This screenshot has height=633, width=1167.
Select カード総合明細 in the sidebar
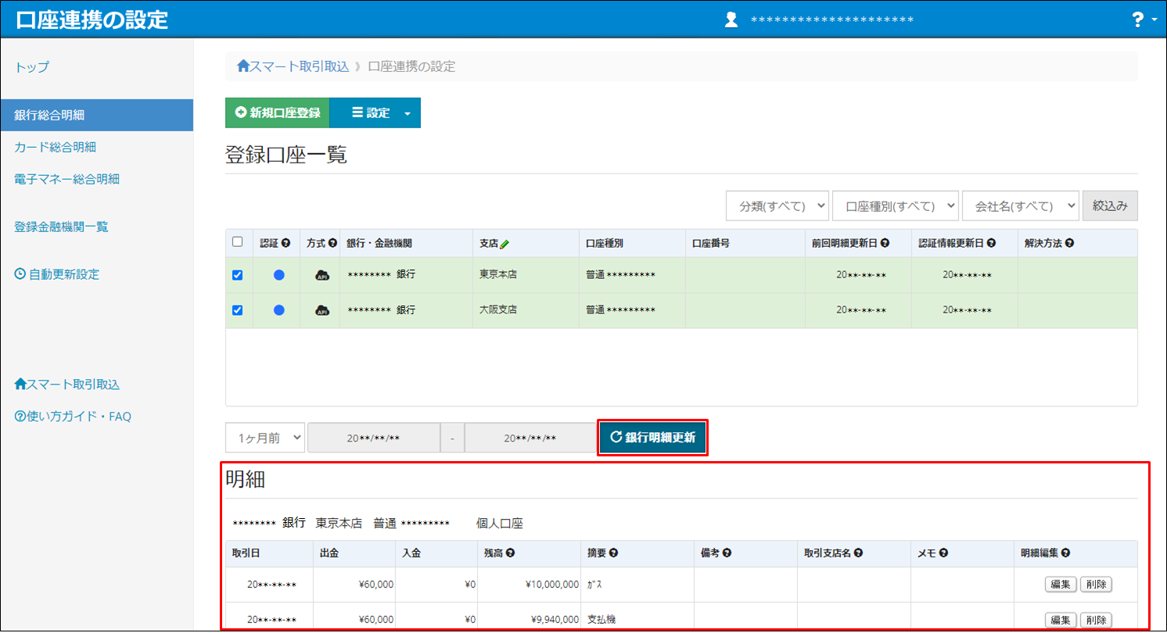point(55,147)
